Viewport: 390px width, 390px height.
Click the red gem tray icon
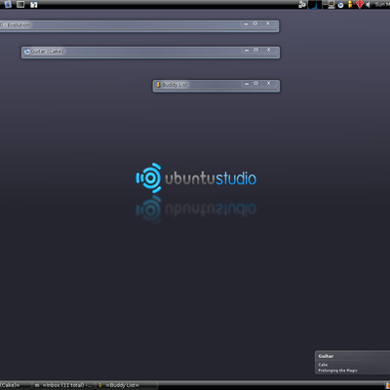click(360, 5)
